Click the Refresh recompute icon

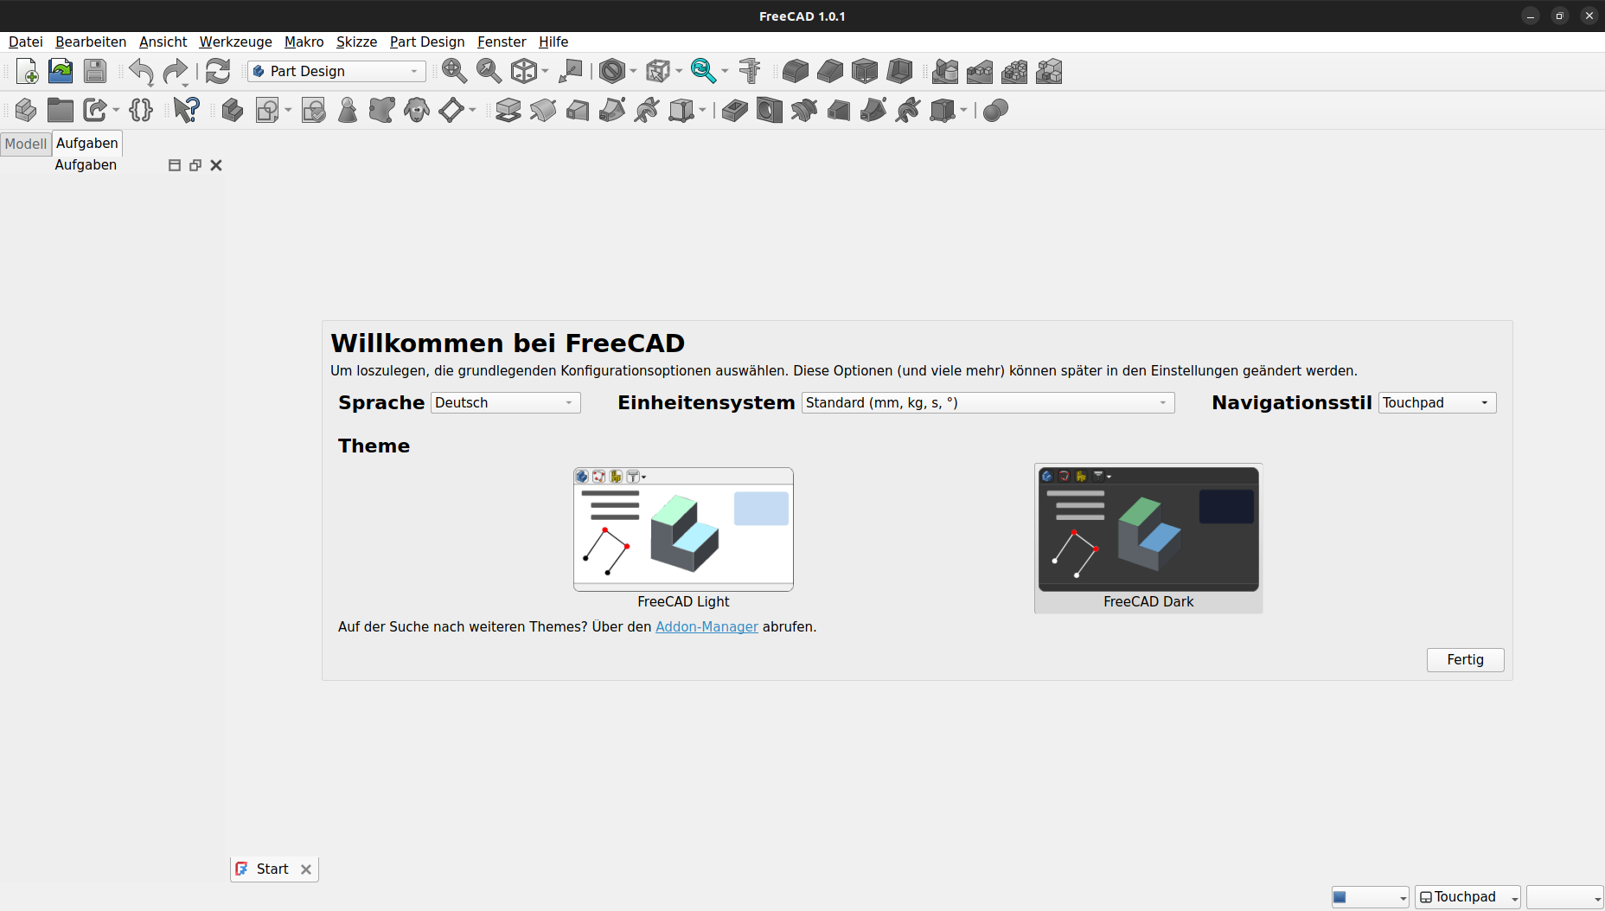[218, 72]
